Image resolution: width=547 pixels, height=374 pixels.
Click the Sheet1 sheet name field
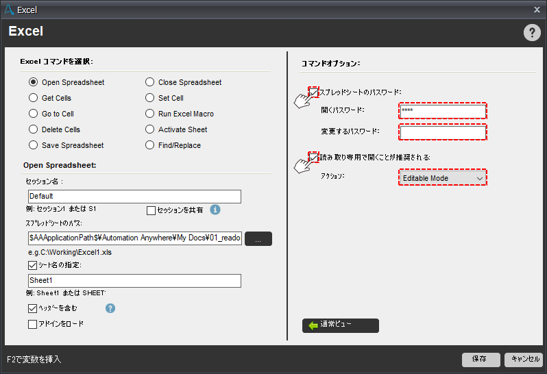[x=134, y=281]
